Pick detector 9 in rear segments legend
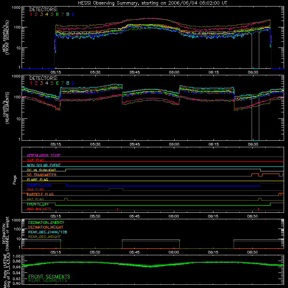Viewport: 288px width, 288px height. (73, 83)
